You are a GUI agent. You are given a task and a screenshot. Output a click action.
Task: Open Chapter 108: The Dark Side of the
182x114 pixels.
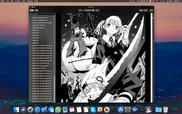tap(42, 89)
